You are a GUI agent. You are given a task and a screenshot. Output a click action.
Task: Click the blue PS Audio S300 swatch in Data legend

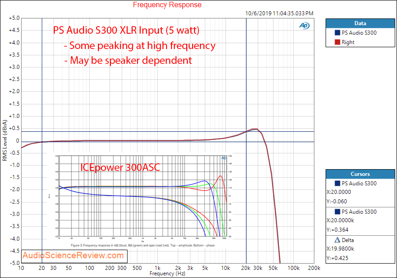pos(337,33)
